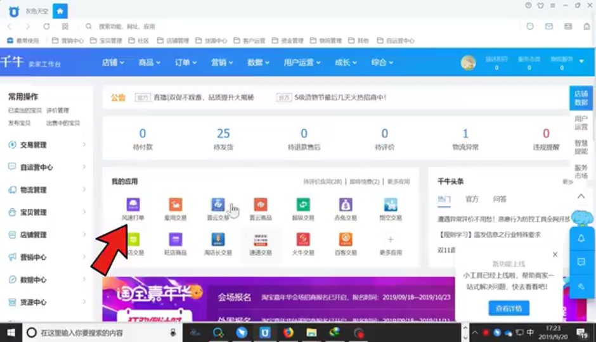Screen dimensions: 596x342
Task: Select the 店铺数据 side tab
Action: tap(581, 98)
